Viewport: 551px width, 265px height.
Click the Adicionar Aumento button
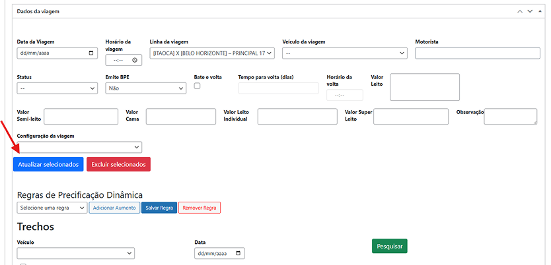point(114,208)
